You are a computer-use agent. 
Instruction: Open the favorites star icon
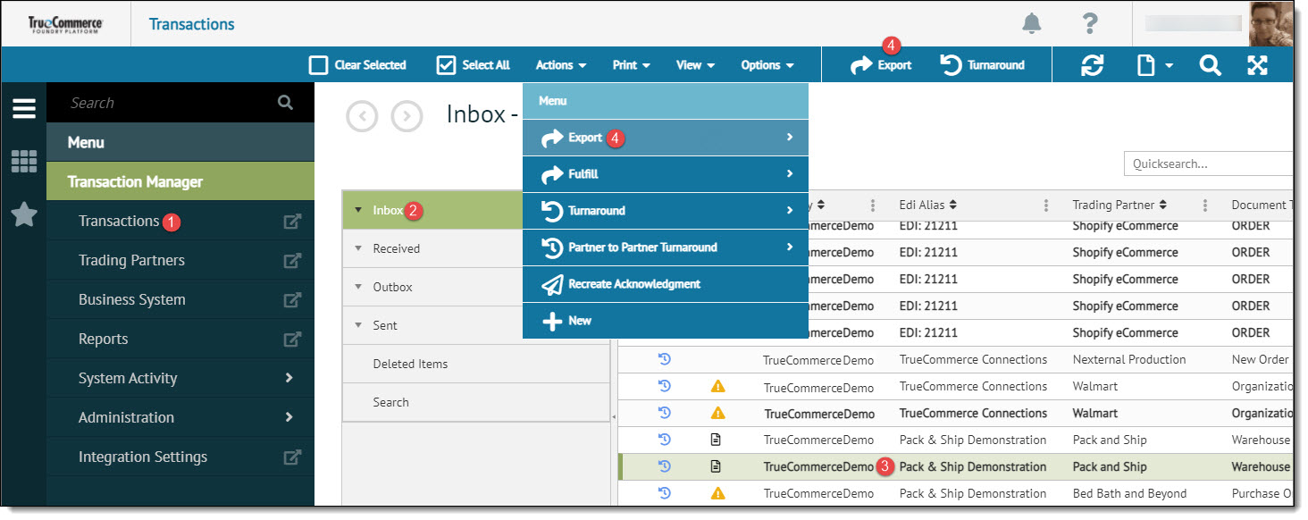tap(24, 214)
